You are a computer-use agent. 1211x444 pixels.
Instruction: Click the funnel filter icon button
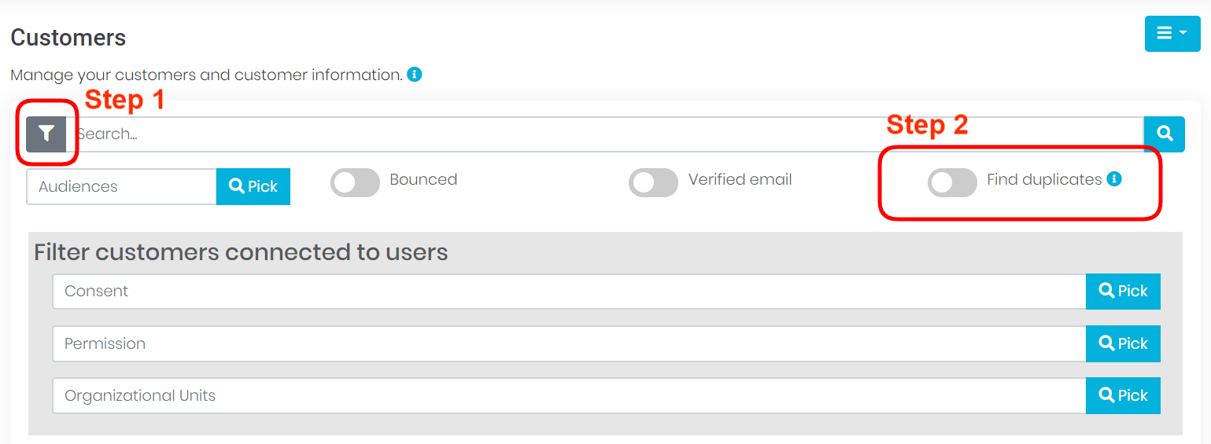46,134
